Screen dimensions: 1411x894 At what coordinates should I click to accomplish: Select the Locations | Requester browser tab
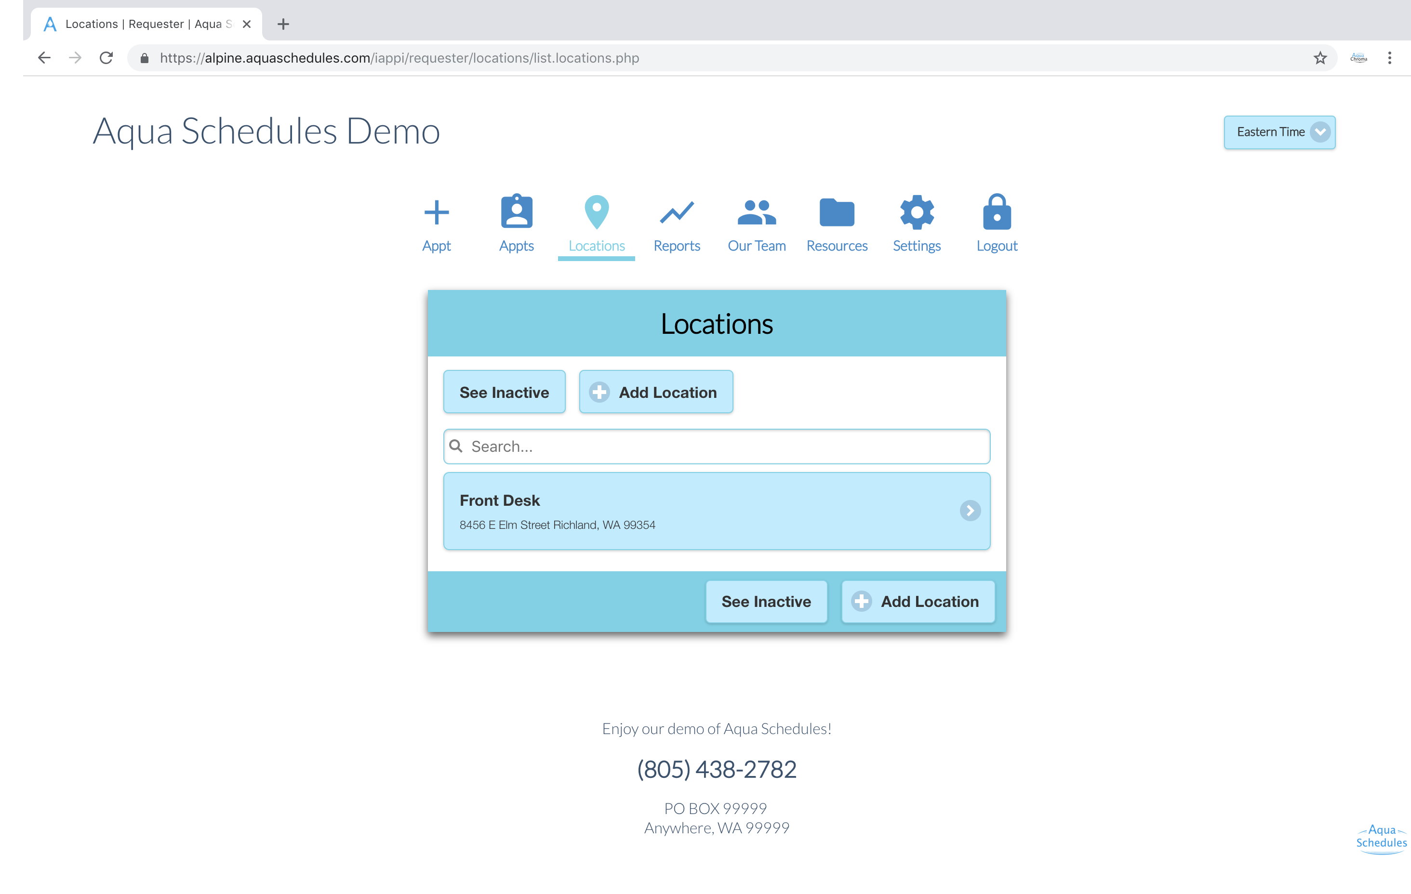(146, 24)
